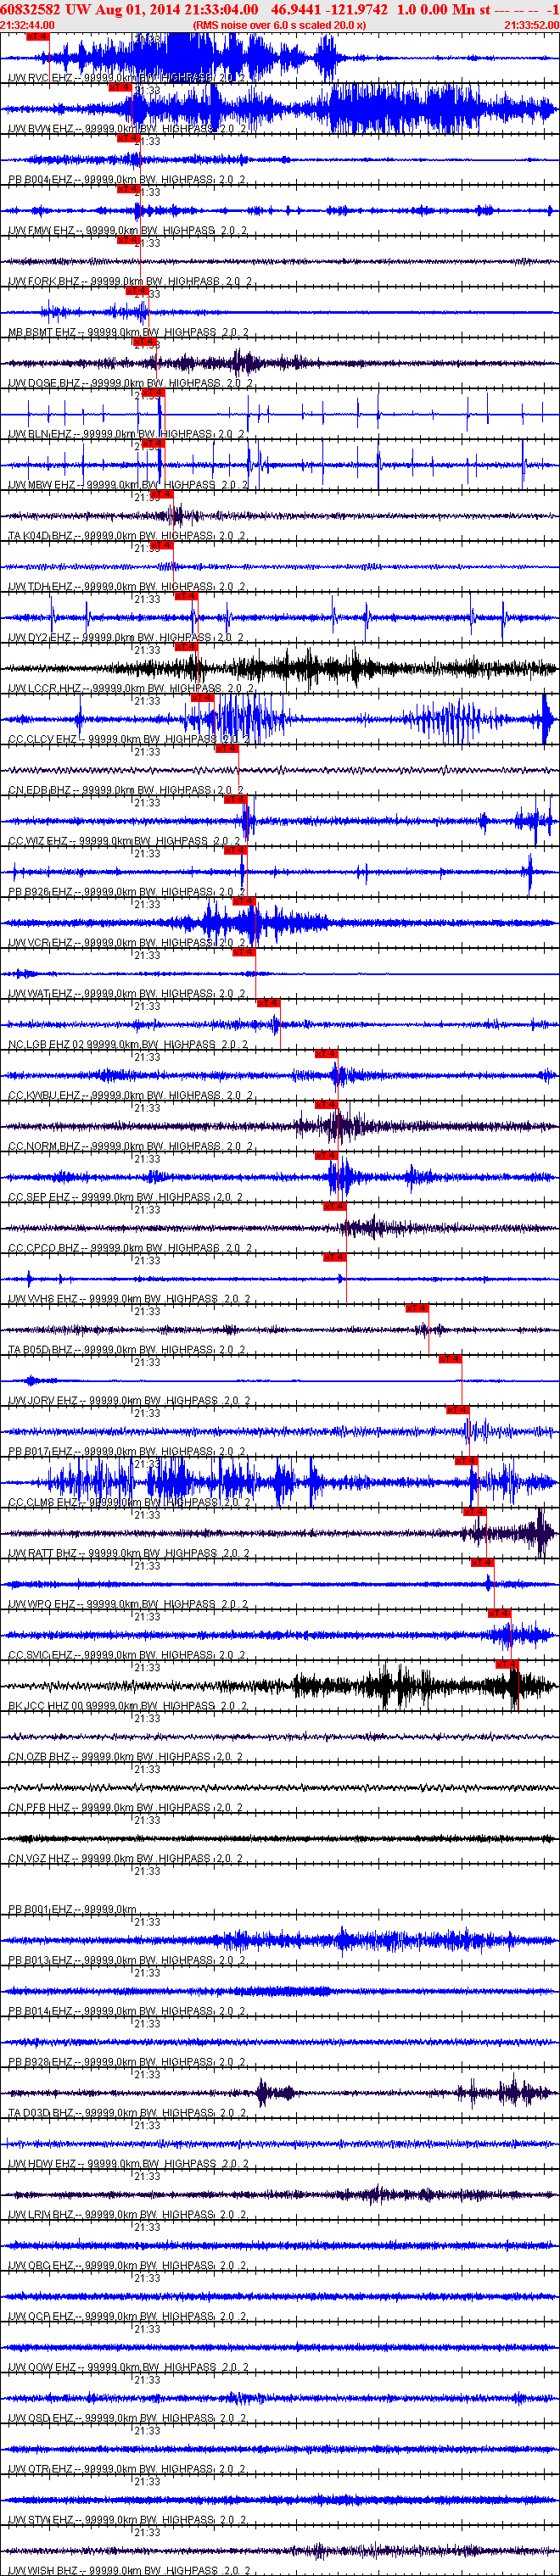This screenshot has height=2576, width=560.
Task: Click the UW.STW.EHZ station label
Action: [x=127, y=2521]
